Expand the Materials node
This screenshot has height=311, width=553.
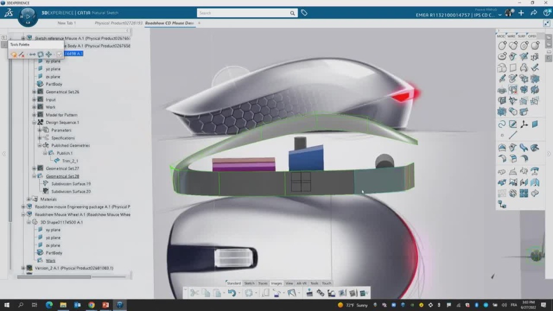coord(29,199)
